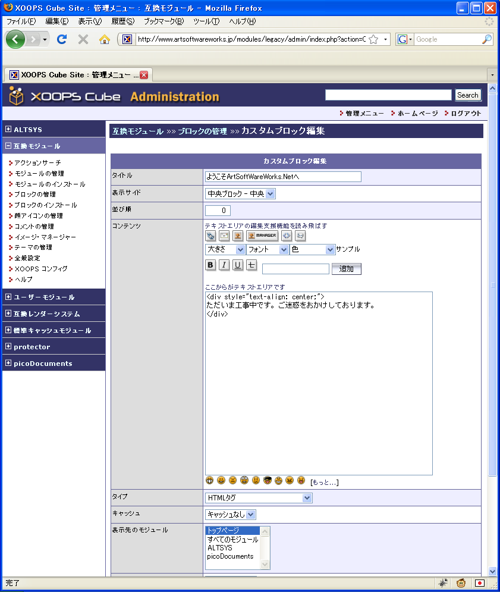Open the 表示サイド block position dropdown
The width and height of the screenshot is (500, 592).
240,194
